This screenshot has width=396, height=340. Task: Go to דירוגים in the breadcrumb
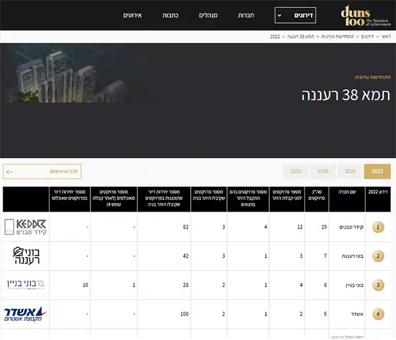click(x=367, y=37)
